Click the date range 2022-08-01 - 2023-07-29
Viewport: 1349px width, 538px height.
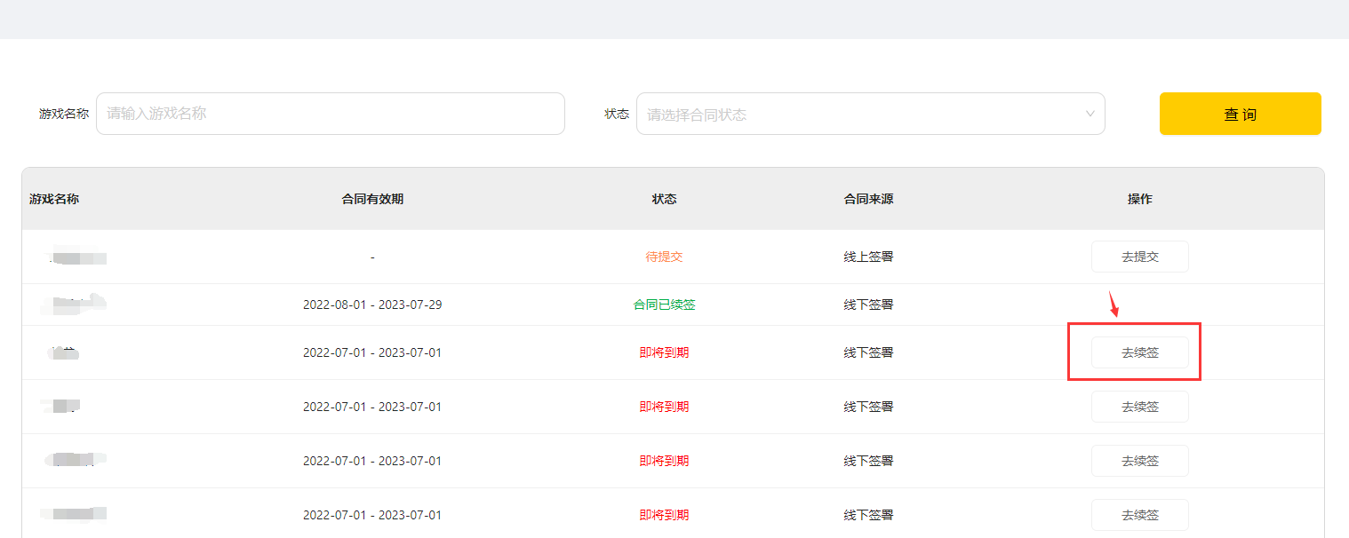(x=372, y=305)
